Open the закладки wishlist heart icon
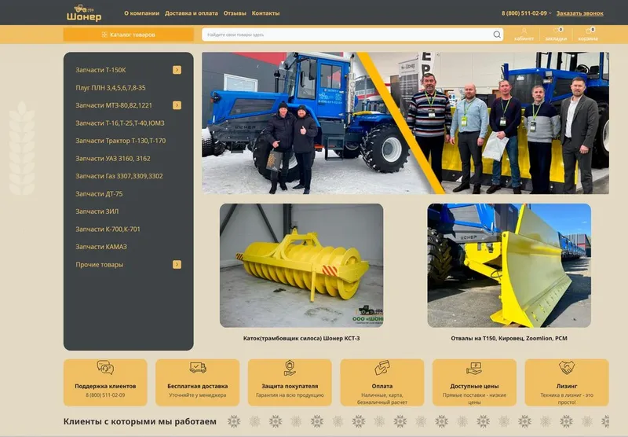 (556, 31)
